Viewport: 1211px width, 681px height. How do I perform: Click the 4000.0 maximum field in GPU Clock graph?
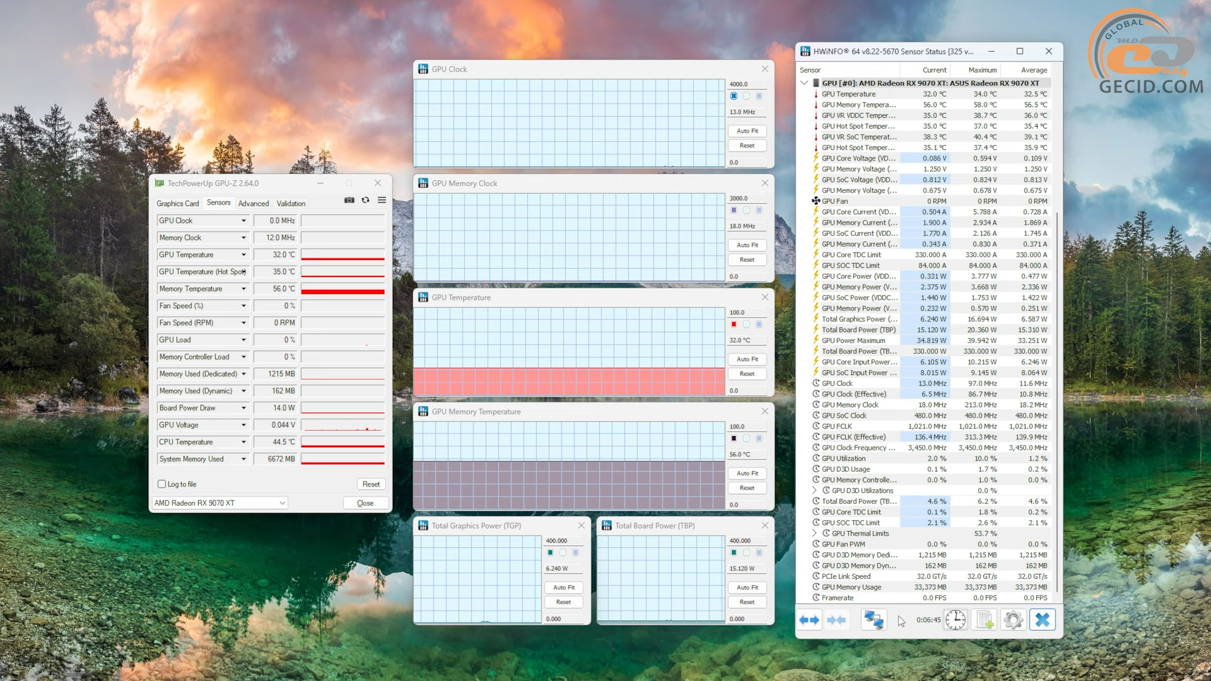747,84
